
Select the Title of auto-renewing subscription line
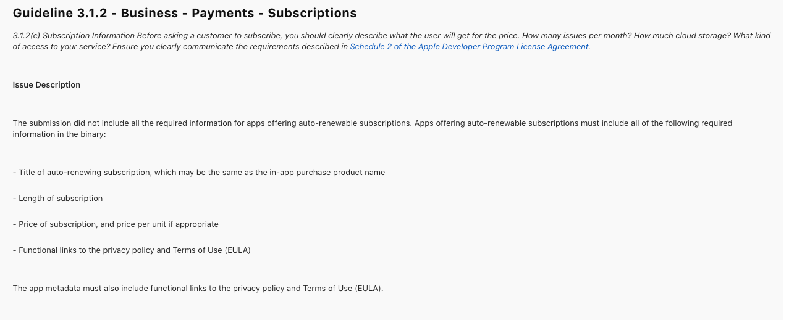coord(198,173)
